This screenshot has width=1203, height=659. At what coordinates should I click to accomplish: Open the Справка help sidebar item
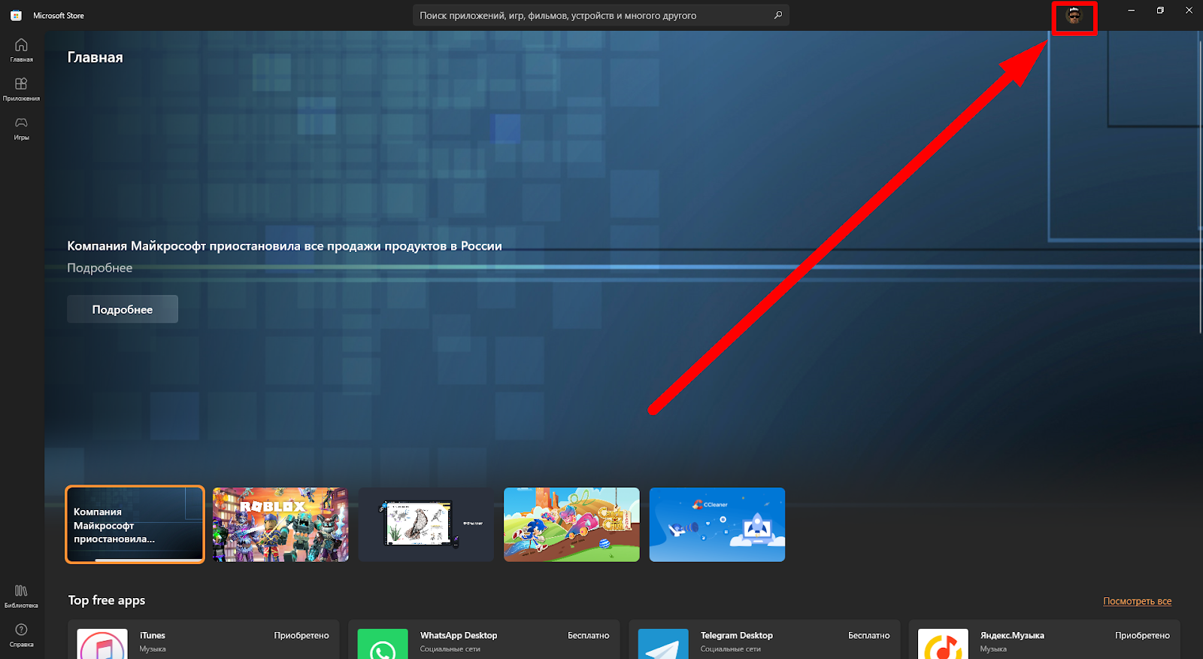[21, 635]
